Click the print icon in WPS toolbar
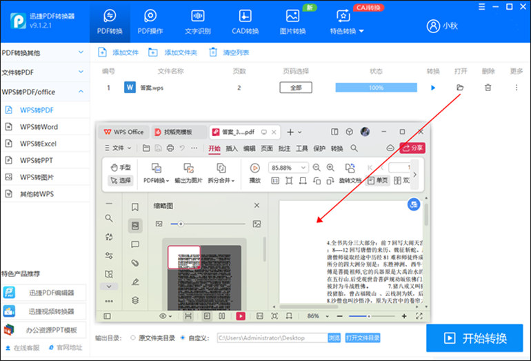Image resolution: width=531 pixels, height=361 pixels. (x=170, y=148)
